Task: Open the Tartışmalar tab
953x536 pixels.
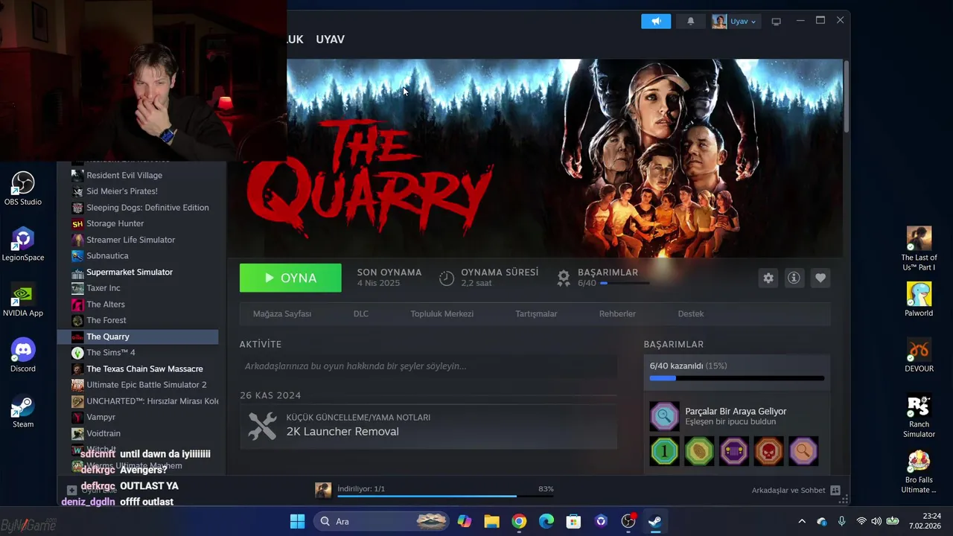Action: 536,313
